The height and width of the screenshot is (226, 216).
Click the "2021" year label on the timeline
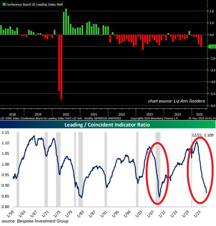tap(94, 114)
